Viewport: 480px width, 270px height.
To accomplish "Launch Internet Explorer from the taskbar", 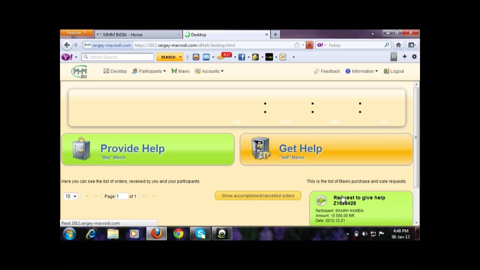I will [x=91, y=234].
